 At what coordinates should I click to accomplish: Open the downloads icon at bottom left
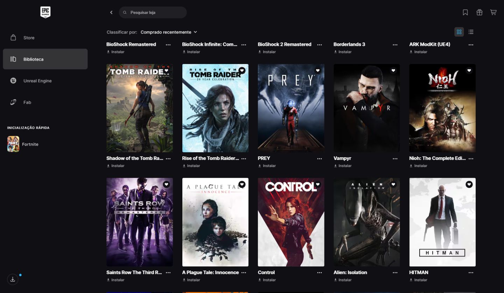click(13, 279)
